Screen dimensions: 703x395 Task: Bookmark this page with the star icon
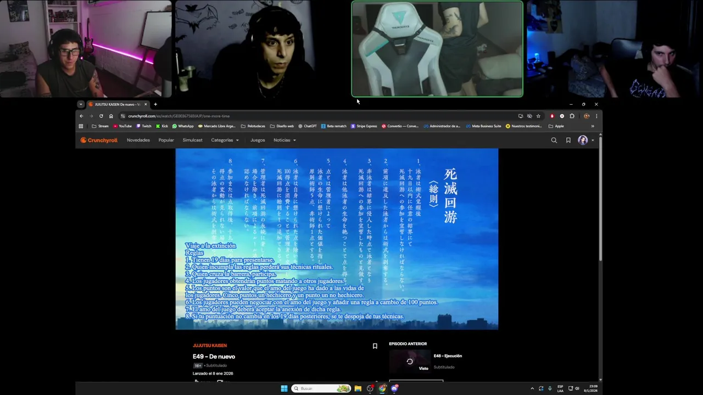point(538,116)
